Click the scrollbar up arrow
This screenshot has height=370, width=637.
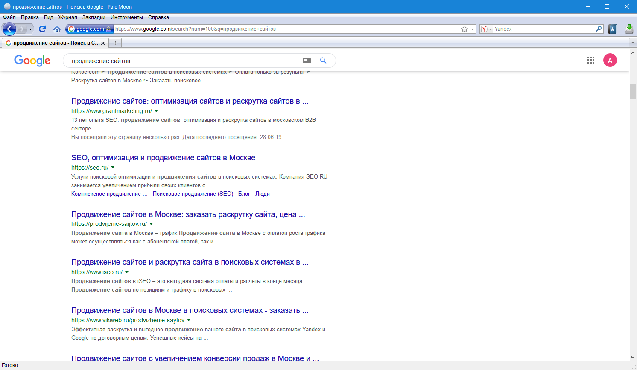(633, 53)
